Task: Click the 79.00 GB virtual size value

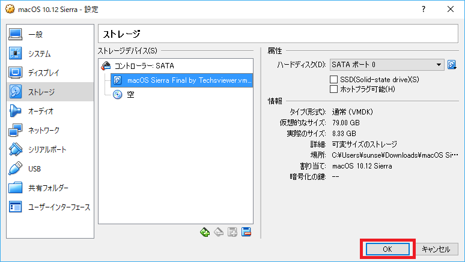Action: (x=346, y=122)
